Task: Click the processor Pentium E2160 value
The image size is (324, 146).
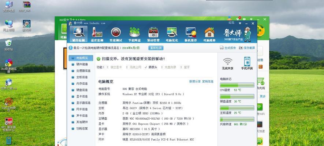Action: click(152, 103)
